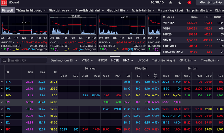Viewport: 224px width, 133px height.
Task: Click the SSI logo icon
Action: pos(4,2)
